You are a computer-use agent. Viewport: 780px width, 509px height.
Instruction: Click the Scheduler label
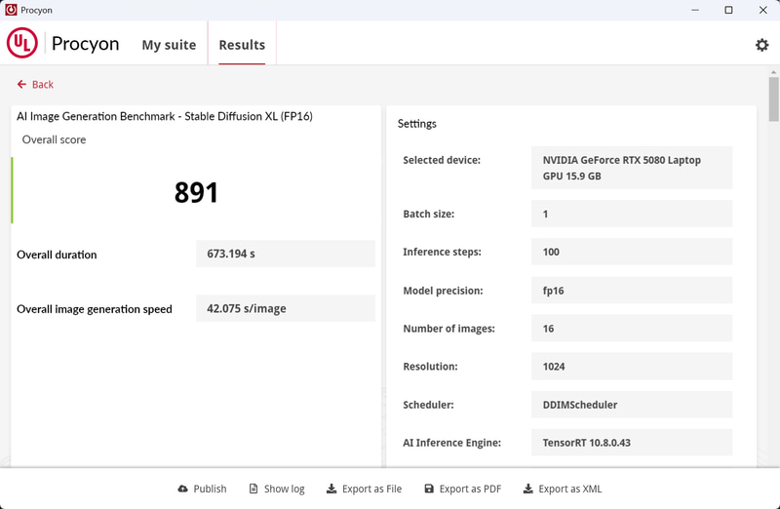[x=428, y=405]
